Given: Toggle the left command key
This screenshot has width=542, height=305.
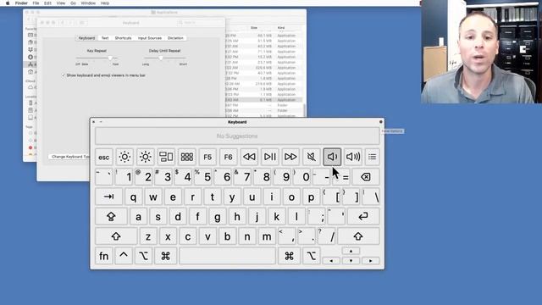Looking at the screenshot, I should [x=166, y=256].
